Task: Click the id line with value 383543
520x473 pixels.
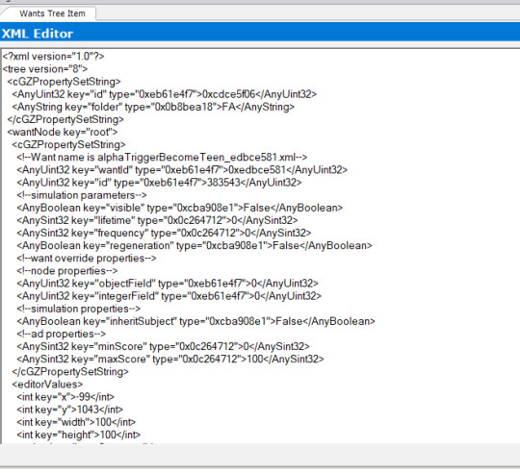Action: [159, 183]
